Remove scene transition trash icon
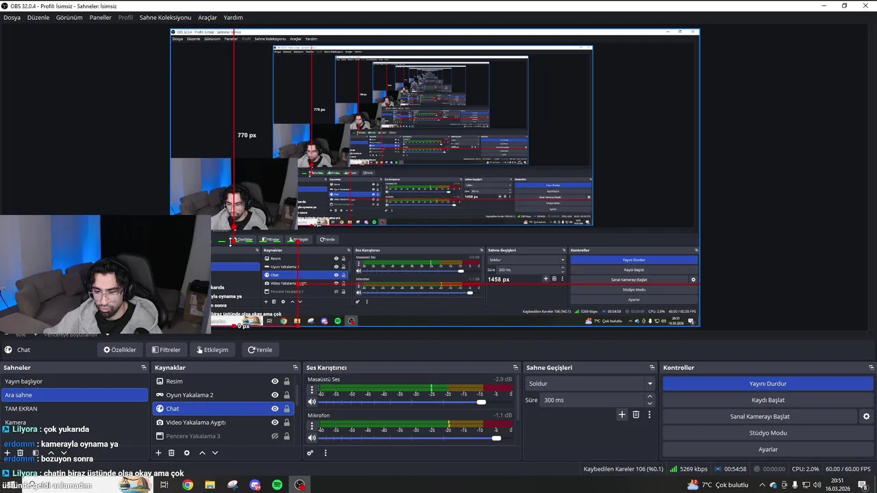Viewport: 877px width, 493px height. click(x=636, y=414)
